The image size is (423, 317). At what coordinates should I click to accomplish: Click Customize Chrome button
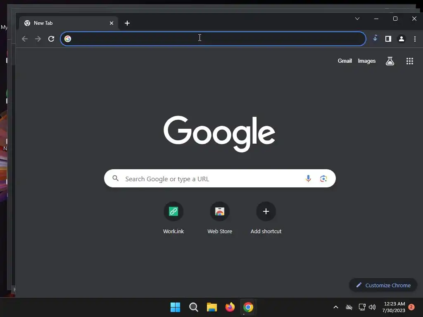point(383,285)
